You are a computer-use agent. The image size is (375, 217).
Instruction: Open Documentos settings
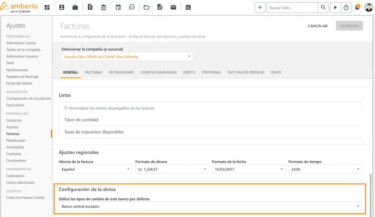[x=16, y=161]
